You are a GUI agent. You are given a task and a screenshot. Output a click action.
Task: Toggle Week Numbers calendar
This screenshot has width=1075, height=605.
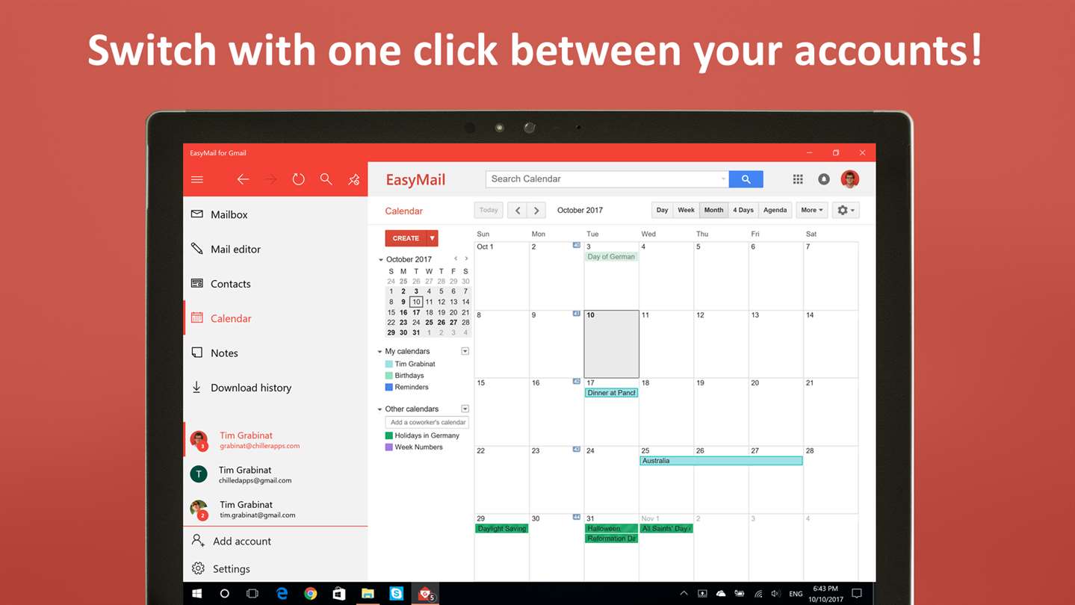pyautogui.click(x=388, y=447)
